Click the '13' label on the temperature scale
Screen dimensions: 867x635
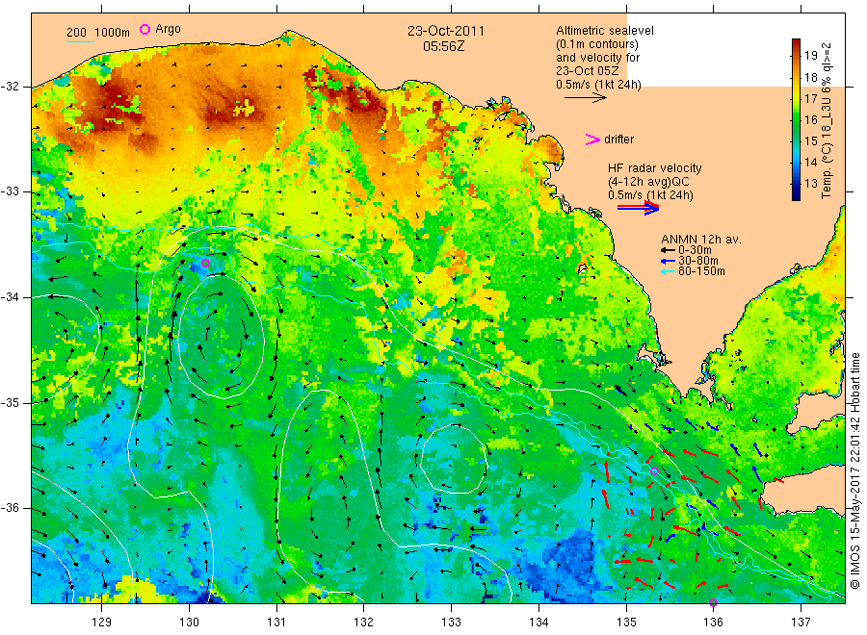(x=810, y=184)
